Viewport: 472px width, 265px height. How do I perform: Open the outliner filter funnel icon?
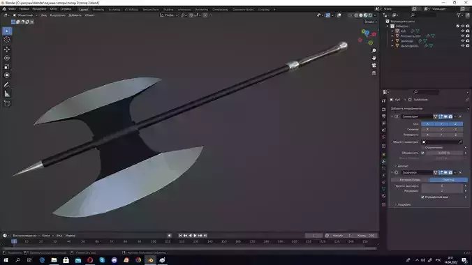459,15
